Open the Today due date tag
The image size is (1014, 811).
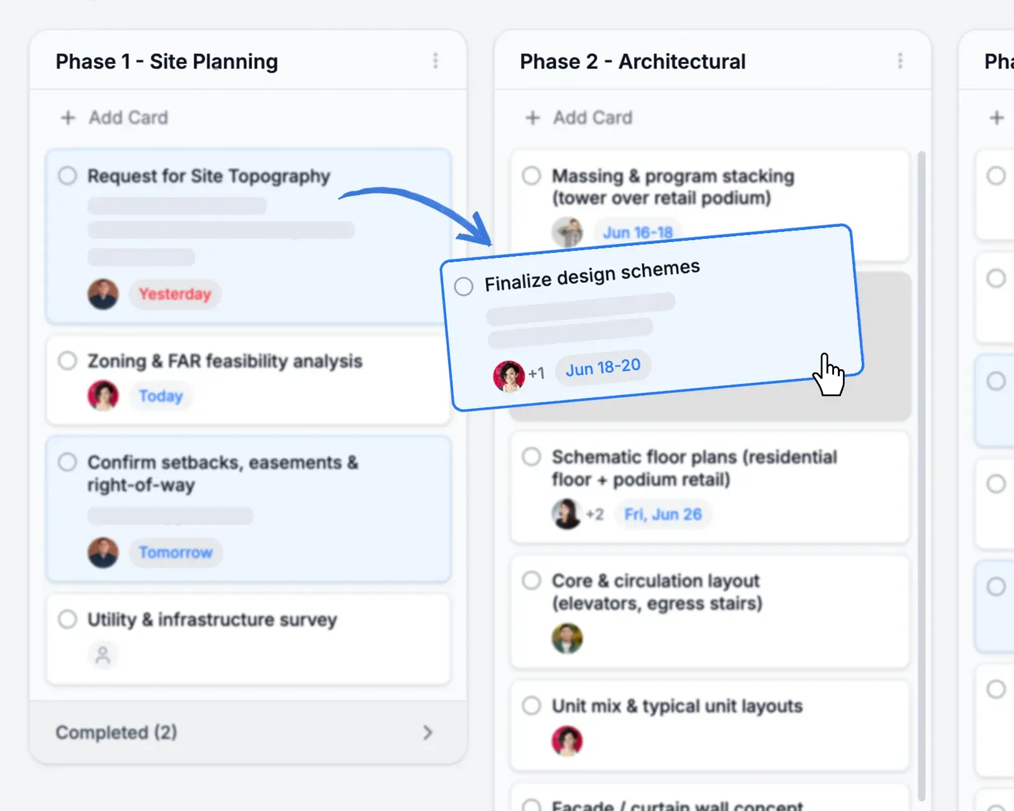tap(161, 396)
